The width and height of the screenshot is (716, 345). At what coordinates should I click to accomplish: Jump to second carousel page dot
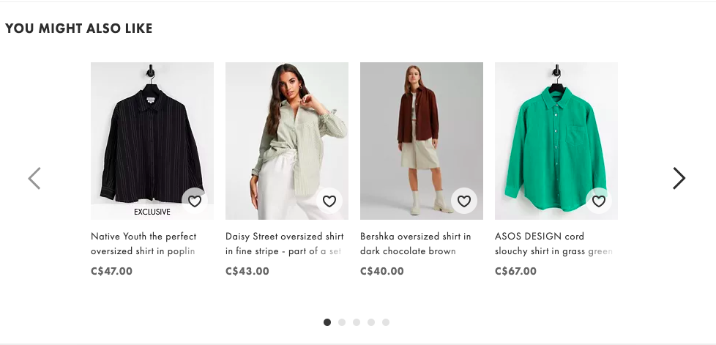coord(342,322)
